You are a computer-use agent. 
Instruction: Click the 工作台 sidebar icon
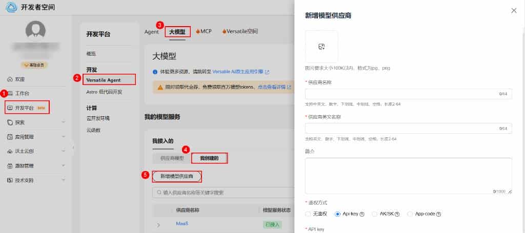(x=10, y=93)
